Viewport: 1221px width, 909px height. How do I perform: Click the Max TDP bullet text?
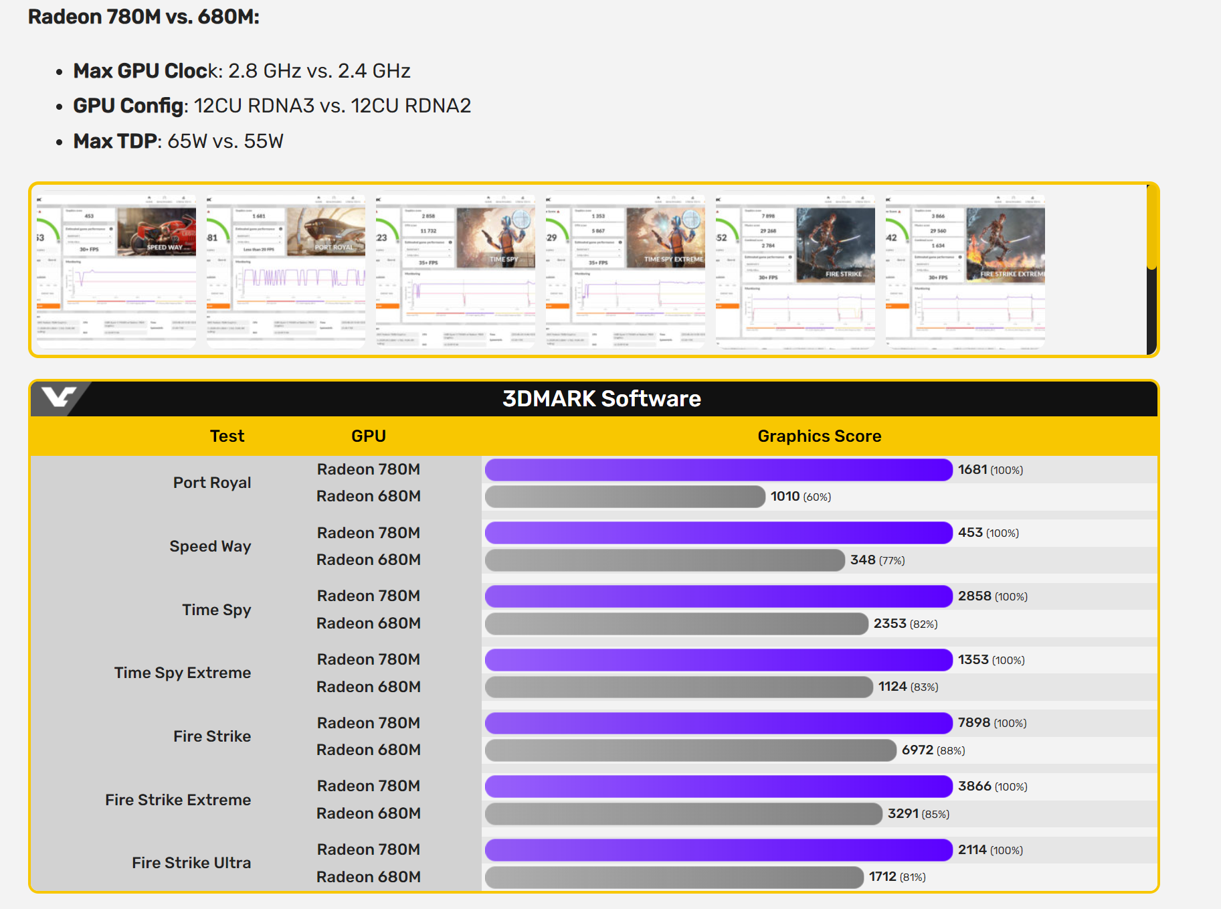point(179,141)
